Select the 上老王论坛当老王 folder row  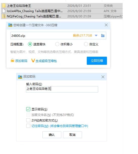coord(62,6)
